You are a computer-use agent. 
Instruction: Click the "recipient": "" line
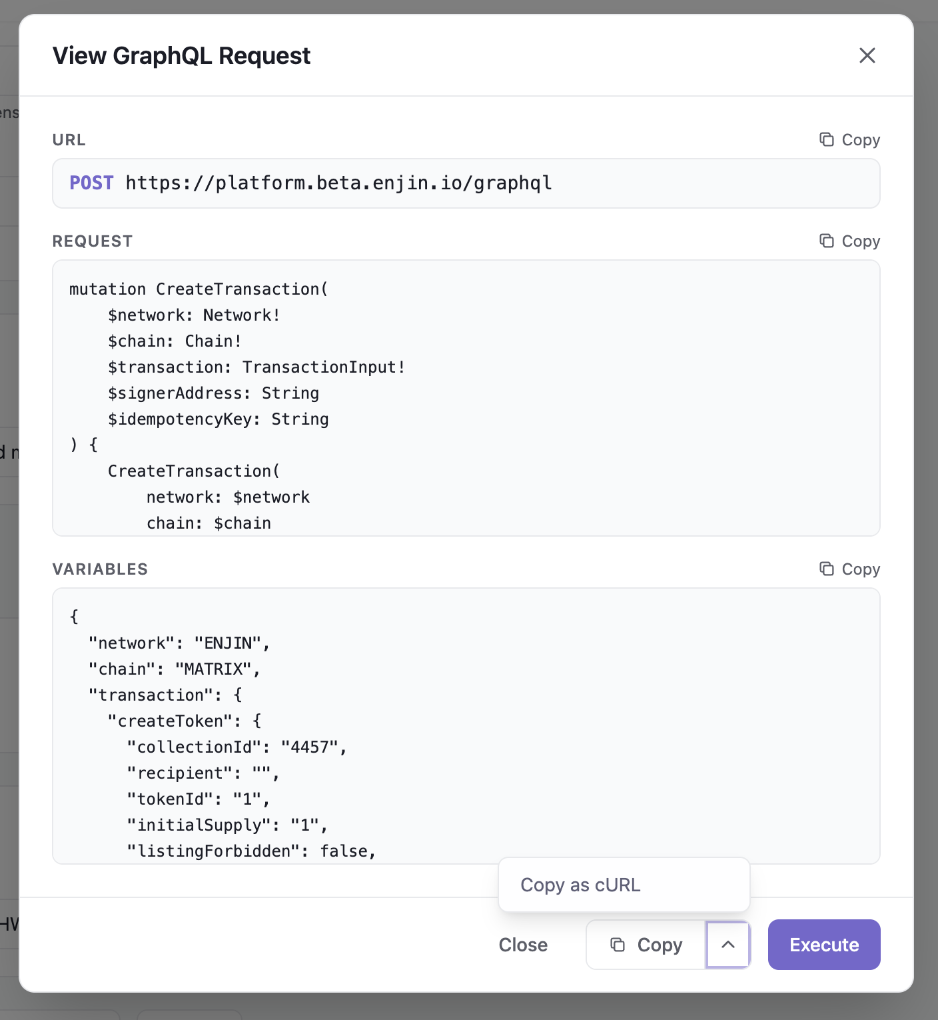pyautogui.click(x=203, y=773)
